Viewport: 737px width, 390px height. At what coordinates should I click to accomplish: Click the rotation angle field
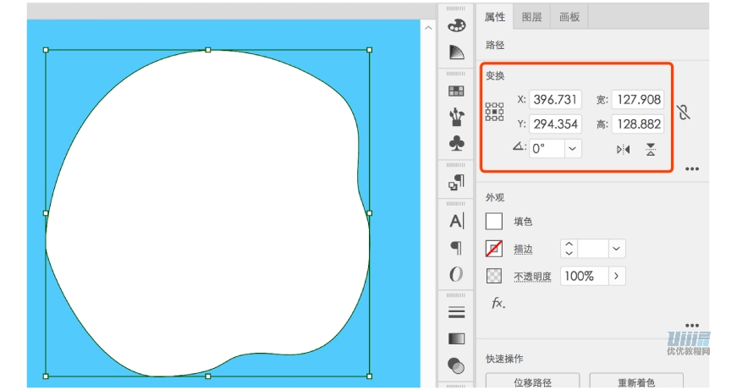547,149
